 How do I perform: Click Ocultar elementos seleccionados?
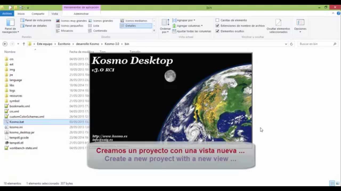coord(278,26)
